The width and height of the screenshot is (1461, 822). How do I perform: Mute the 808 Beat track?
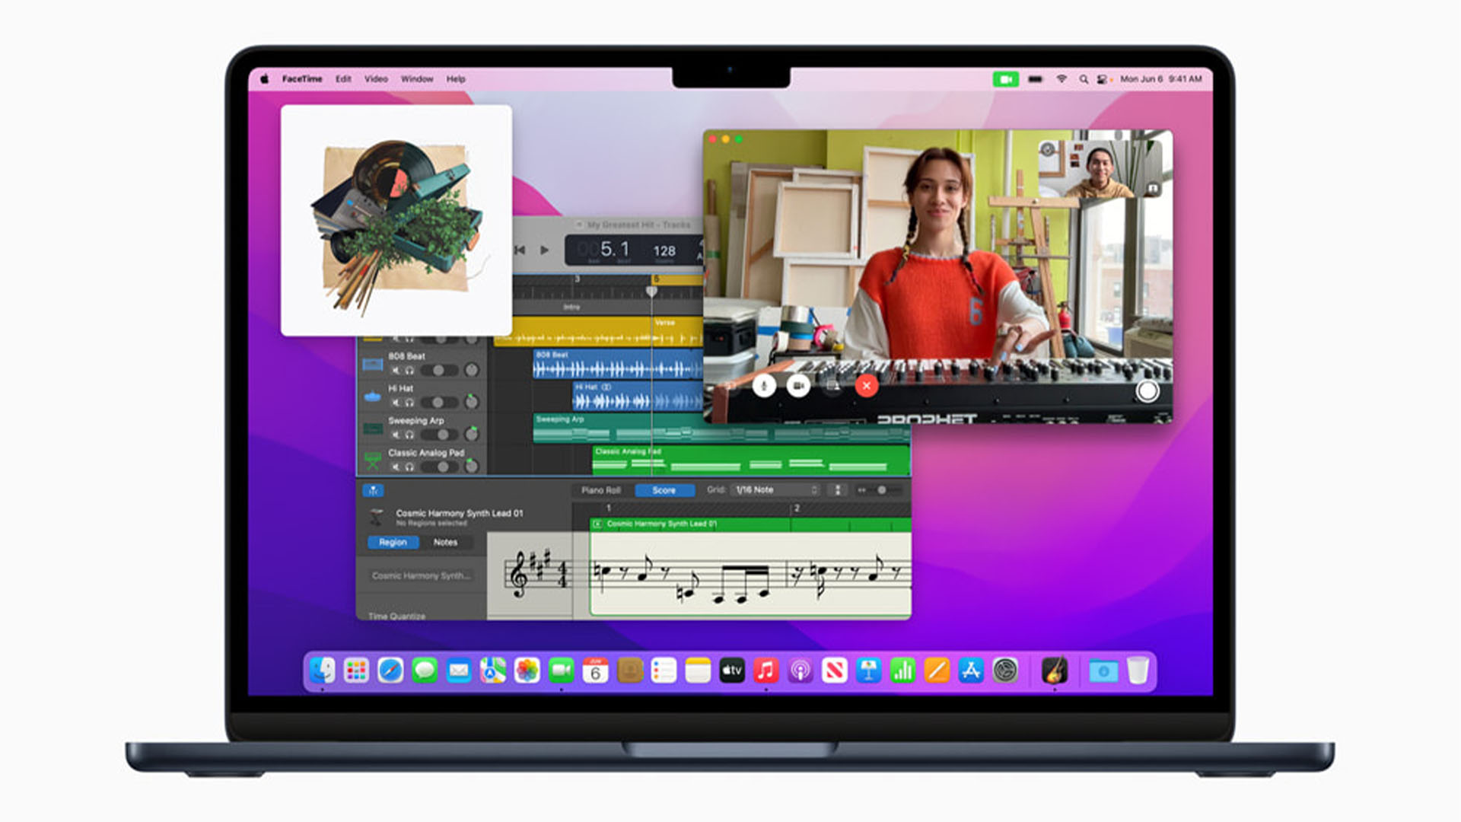pyautogui.click(x=396, y=370)
